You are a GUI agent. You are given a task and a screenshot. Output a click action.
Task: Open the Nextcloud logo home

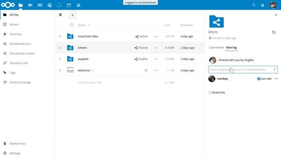(8, 5)
